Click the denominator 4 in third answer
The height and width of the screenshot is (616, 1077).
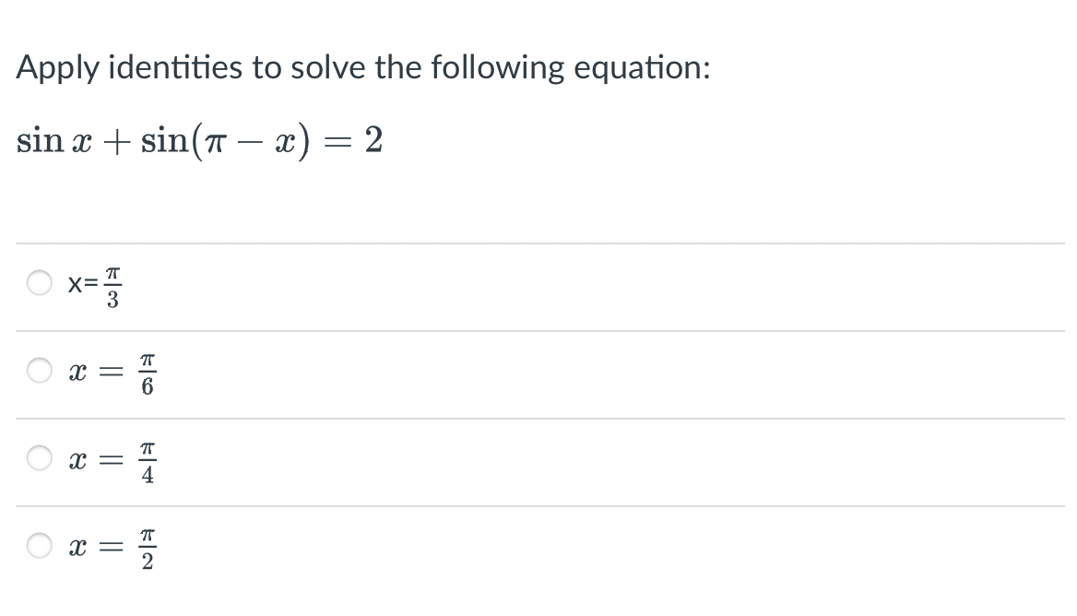click(147, 475)
